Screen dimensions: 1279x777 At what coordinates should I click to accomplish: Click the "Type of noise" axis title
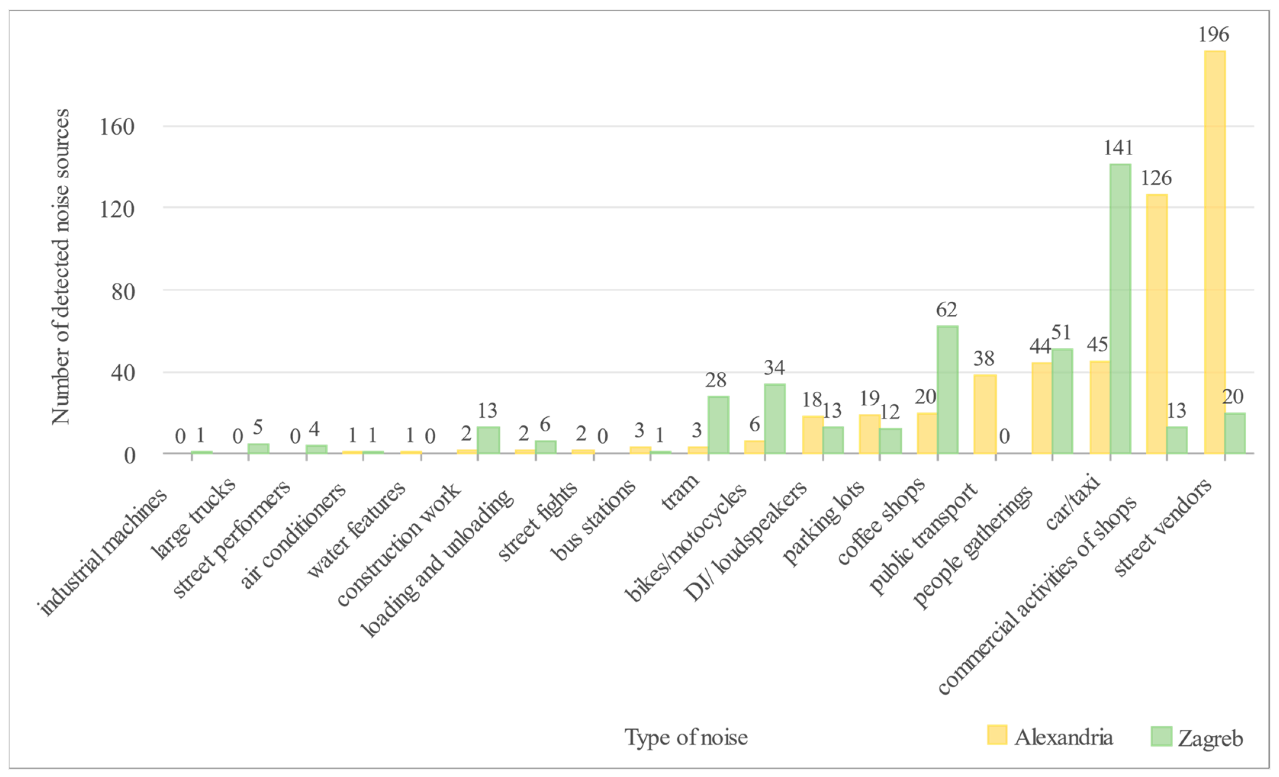coord(686,737)
